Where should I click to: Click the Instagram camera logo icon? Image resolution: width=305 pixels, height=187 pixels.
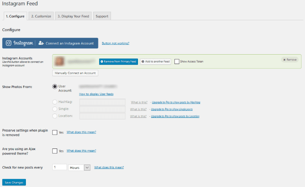coord(9,43)
